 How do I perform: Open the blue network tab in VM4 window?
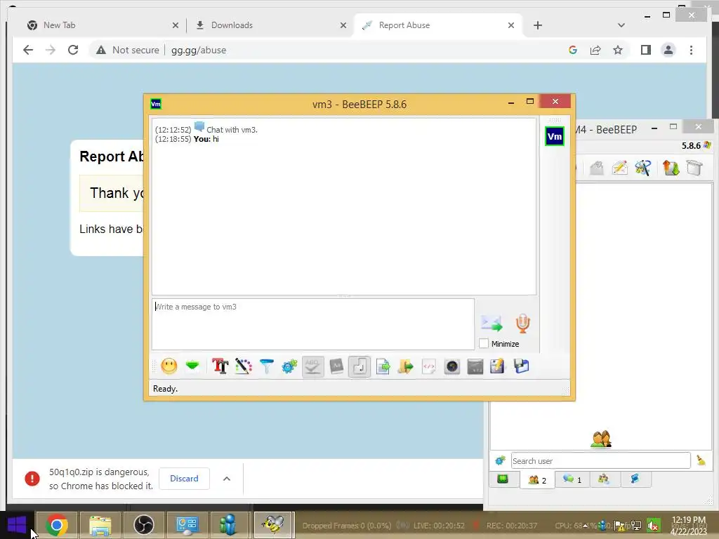(635, 479)
